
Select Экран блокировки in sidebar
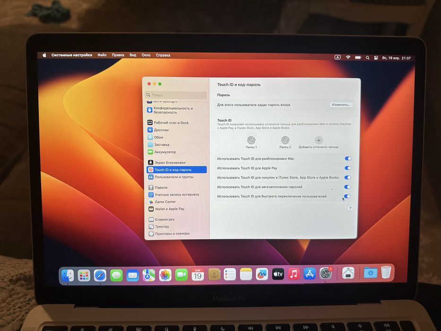click(x=177, y=162)
